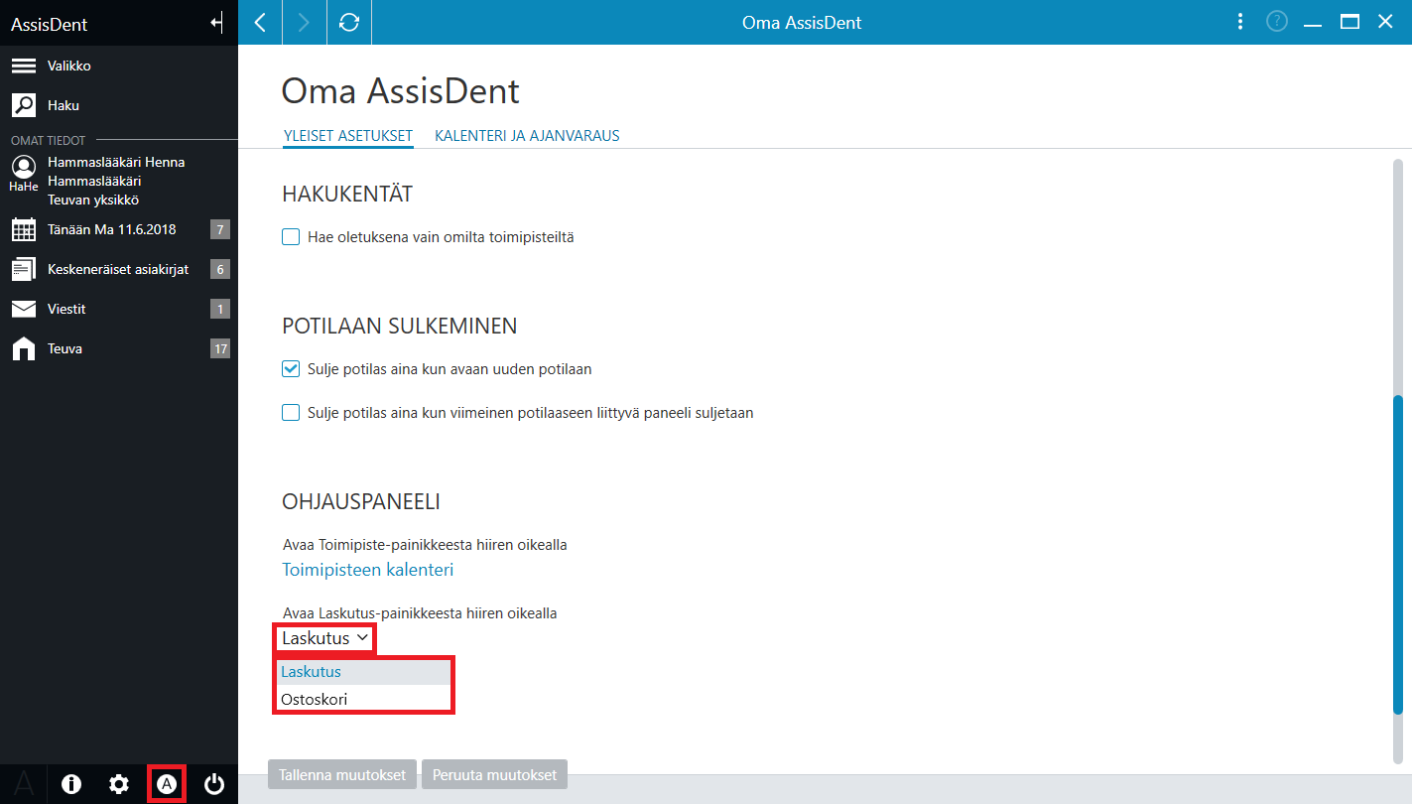1412x804 pixels.
Task: Open the Valikko hamburger menu
Action: pyautogui.click(x=24, y=66)
